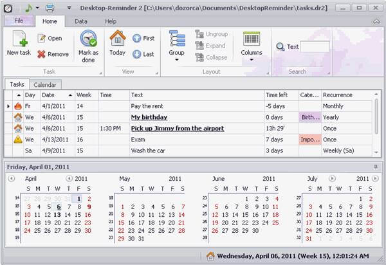The height and width of the screenshot is (265, 386).
Task: Minimize the ribbon with the chevron icon
Action: (376, 22)
